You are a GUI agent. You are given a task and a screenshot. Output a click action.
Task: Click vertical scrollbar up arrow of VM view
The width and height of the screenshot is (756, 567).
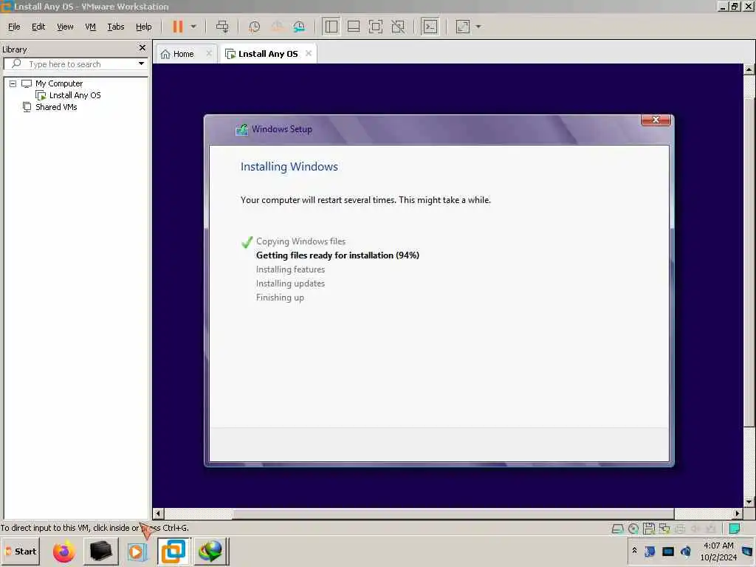click(749, 69)
